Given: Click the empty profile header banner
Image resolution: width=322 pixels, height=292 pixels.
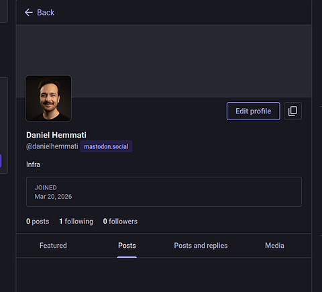Looking at the screenshot, I should (x=164, y=61).
